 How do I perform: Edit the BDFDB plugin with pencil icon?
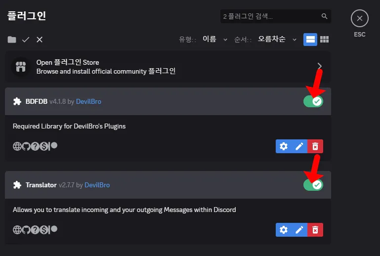[x=299, y=146]
